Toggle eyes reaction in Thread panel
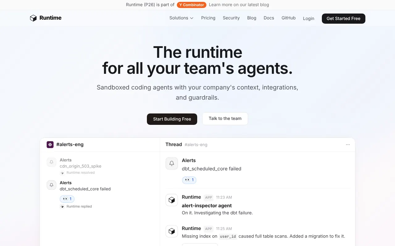The height and width of the screenshot is (246, 395). point(189,180)
